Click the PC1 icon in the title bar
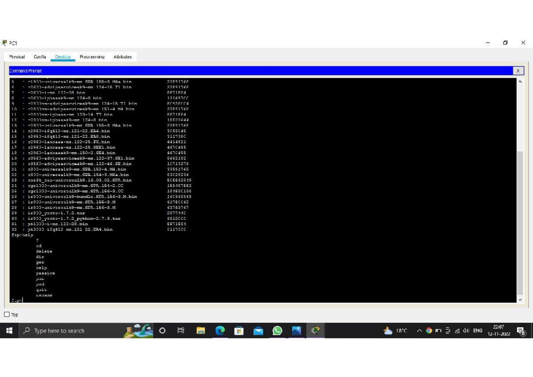533x377 pixels. (x=6, y=43)
